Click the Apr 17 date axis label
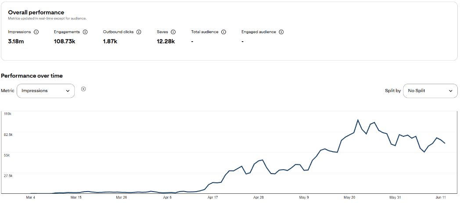The image size is (460, 203). click(213, 197)
